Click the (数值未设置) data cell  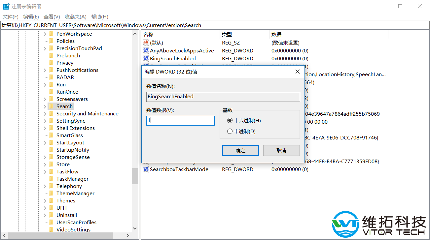285,43
